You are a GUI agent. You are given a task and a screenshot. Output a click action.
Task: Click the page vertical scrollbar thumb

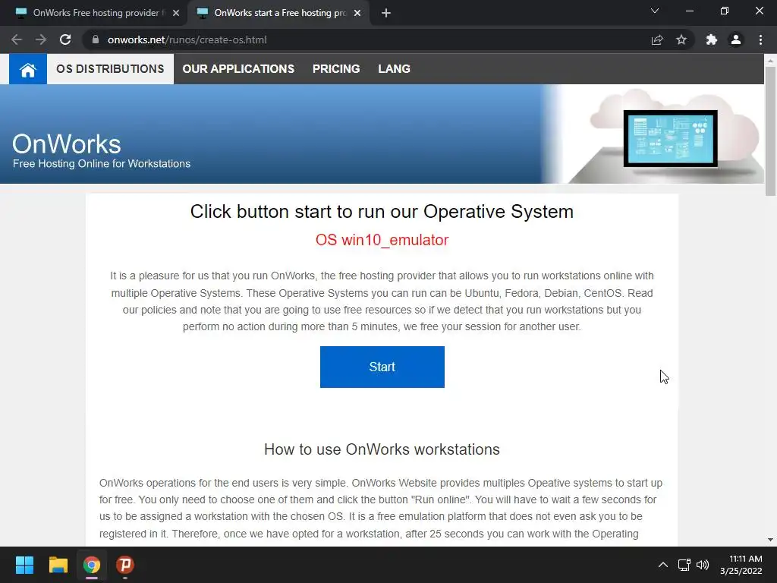pyautogui.click(x=770, y=131)
